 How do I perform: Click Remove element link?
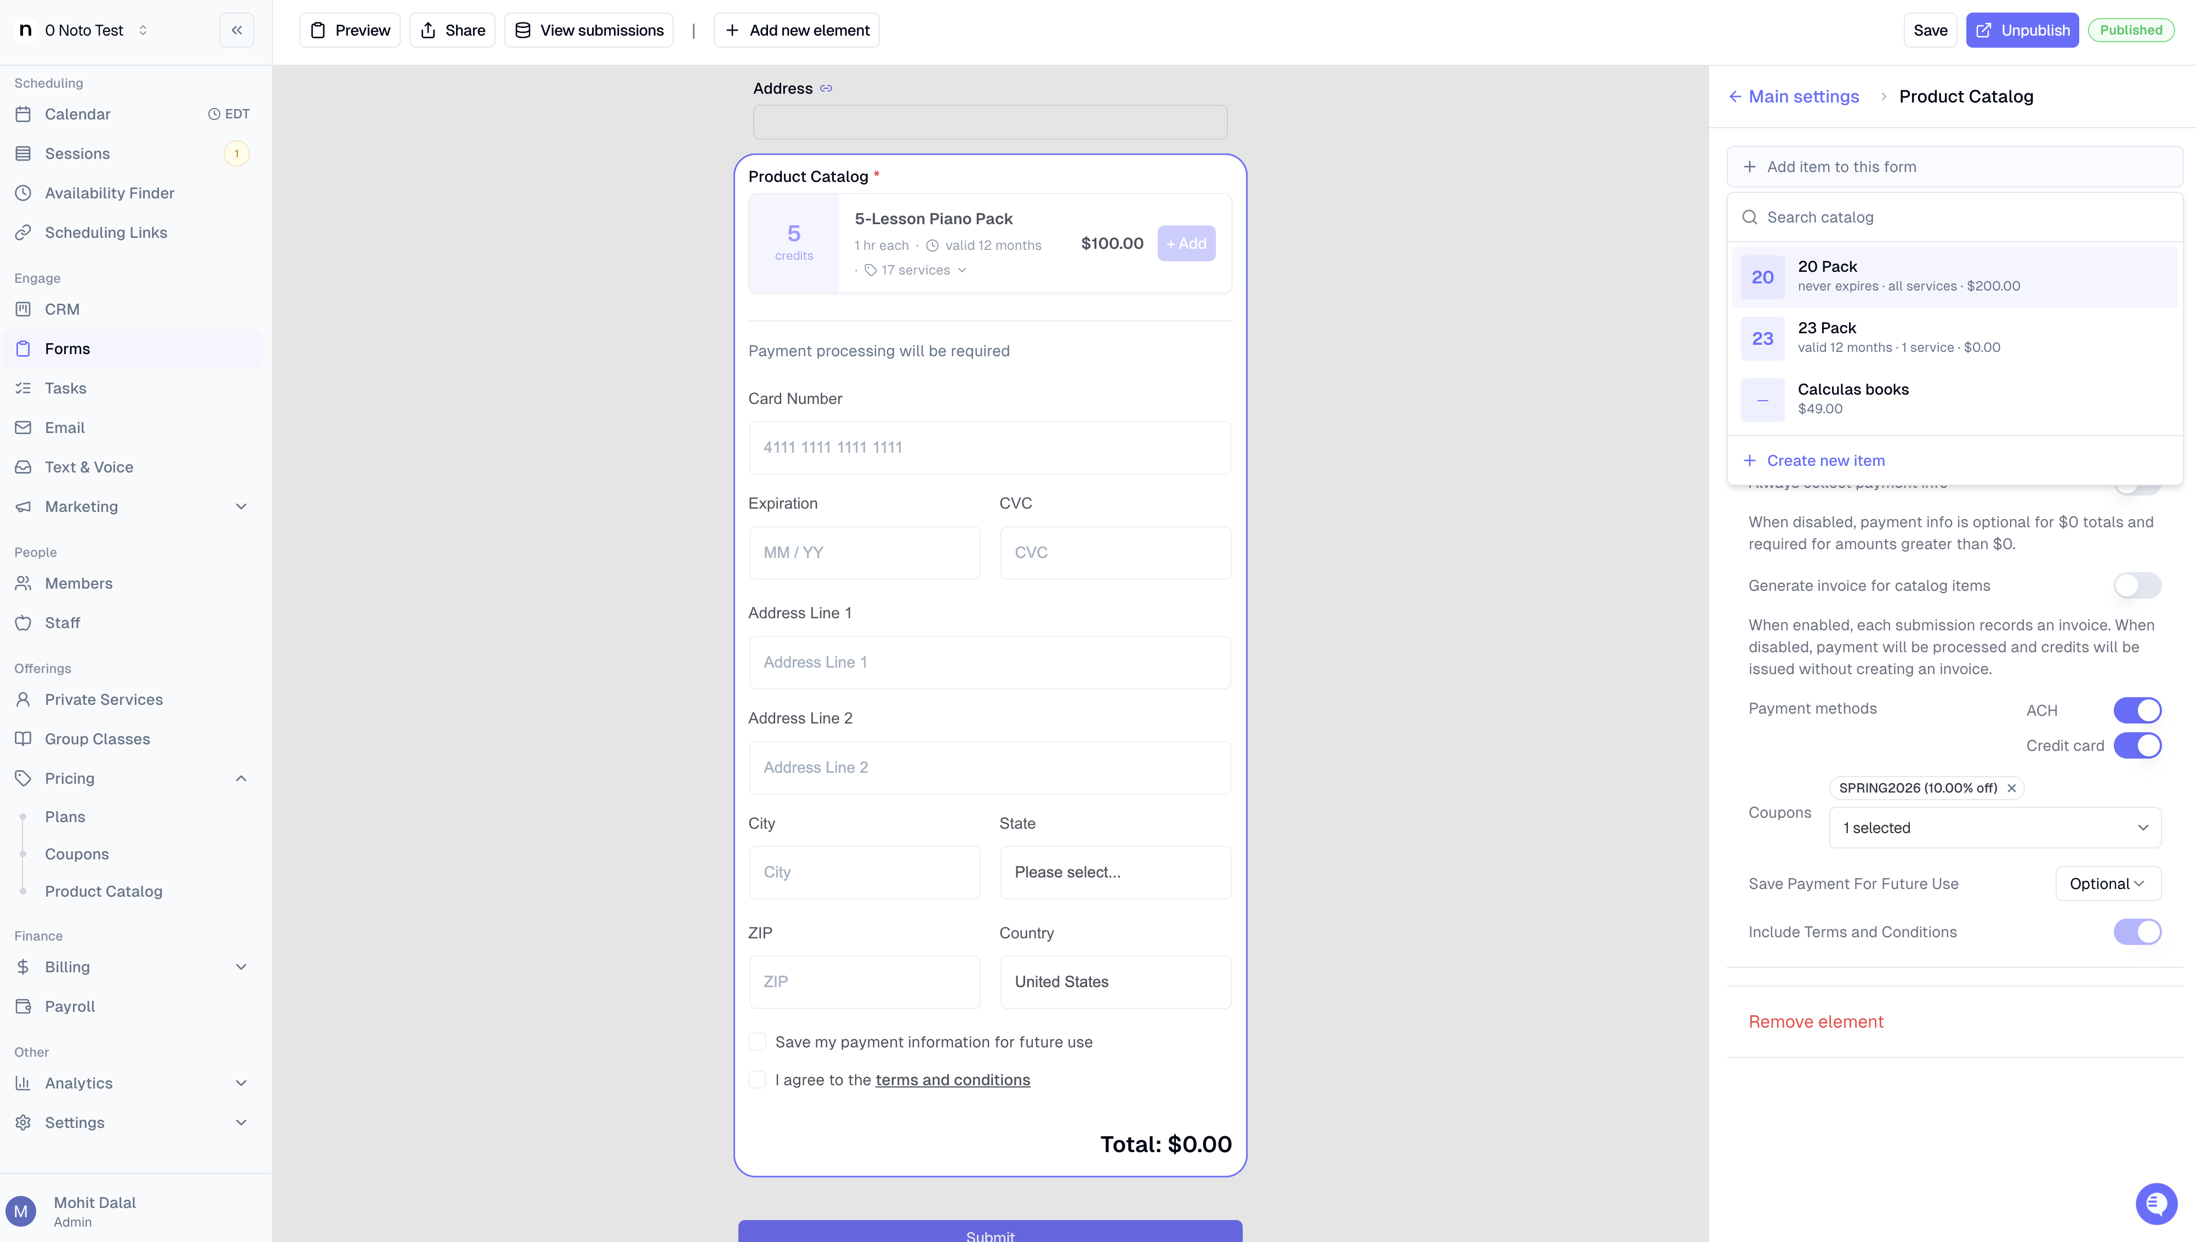[1816, 1022]
